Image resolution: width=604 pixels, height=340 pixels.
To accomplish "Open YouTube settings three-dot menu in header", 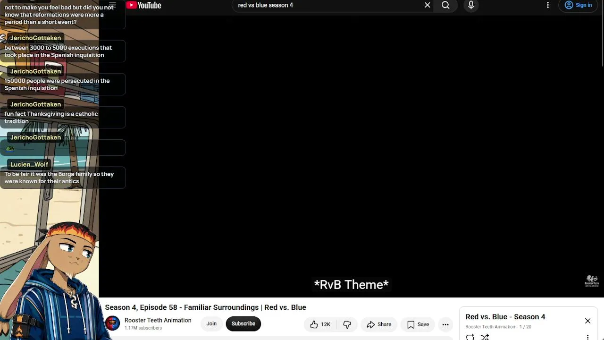I will (548, 5).
